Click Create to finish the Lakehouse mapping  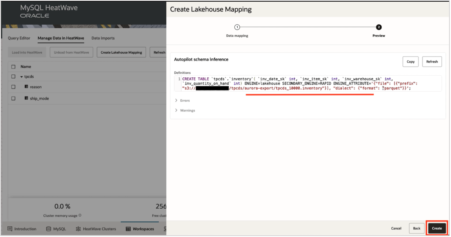coord(436,228)
